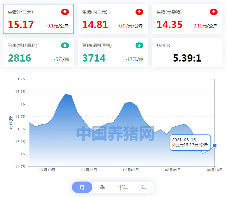This screenshot has width=226, height=197.
Task: Click the 2021-08-16 chart tooltip
Action: [x=190, y=142]
